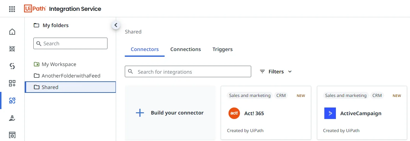This screenshot has width=410, height=141.
Task: Click the S-shaped icon in left sidebar
Action: click(12, 66)
